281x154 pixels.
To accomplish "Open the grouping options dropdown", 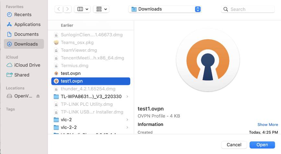I will click(101, 9).
